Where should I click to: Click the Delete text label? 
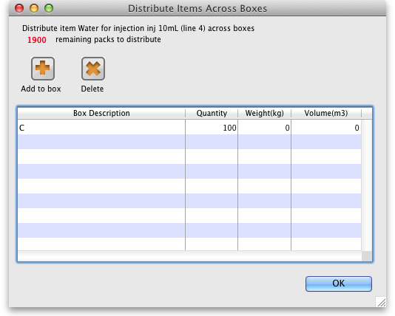pos(92,89)
